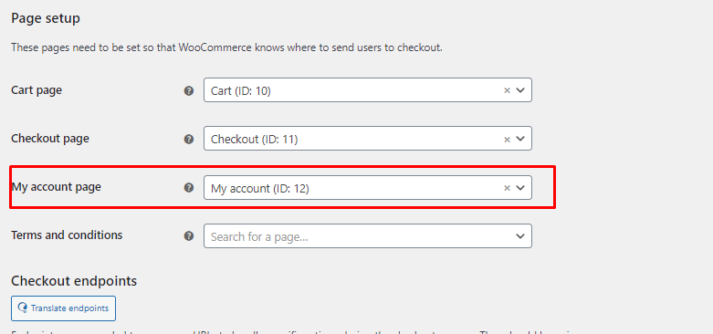The height and width of the screenshot is (334, 713).
Task: Click the My account page label
Action: click(x=57, y=187)
